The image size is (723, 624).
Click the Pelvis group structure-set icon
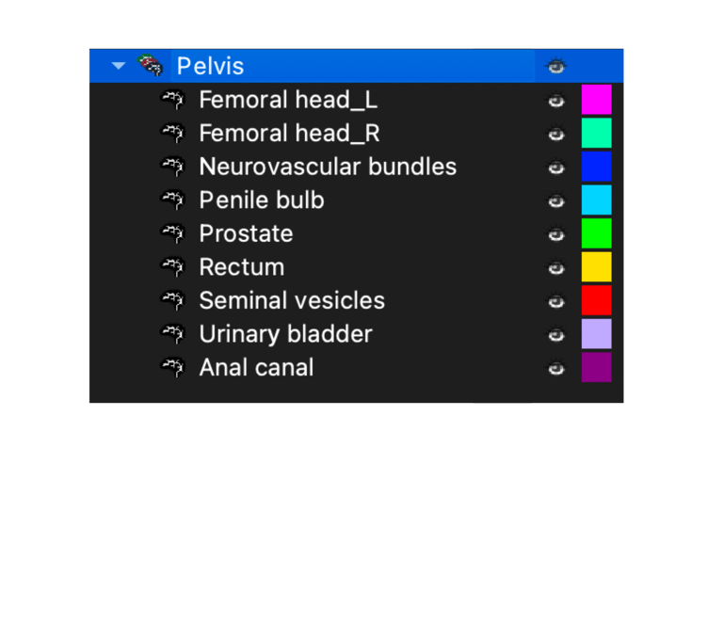(x=150, y=66)
